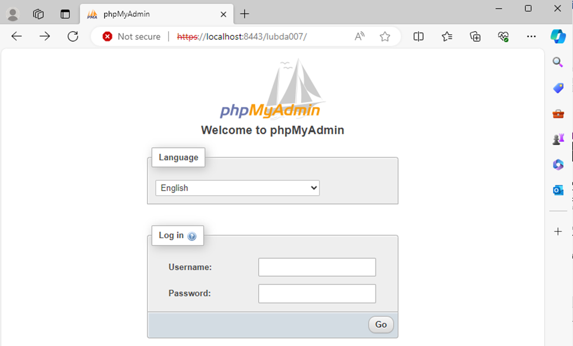Open the Copilot sidebar
This screenshot has height=346, width=573.
point(558,36)
